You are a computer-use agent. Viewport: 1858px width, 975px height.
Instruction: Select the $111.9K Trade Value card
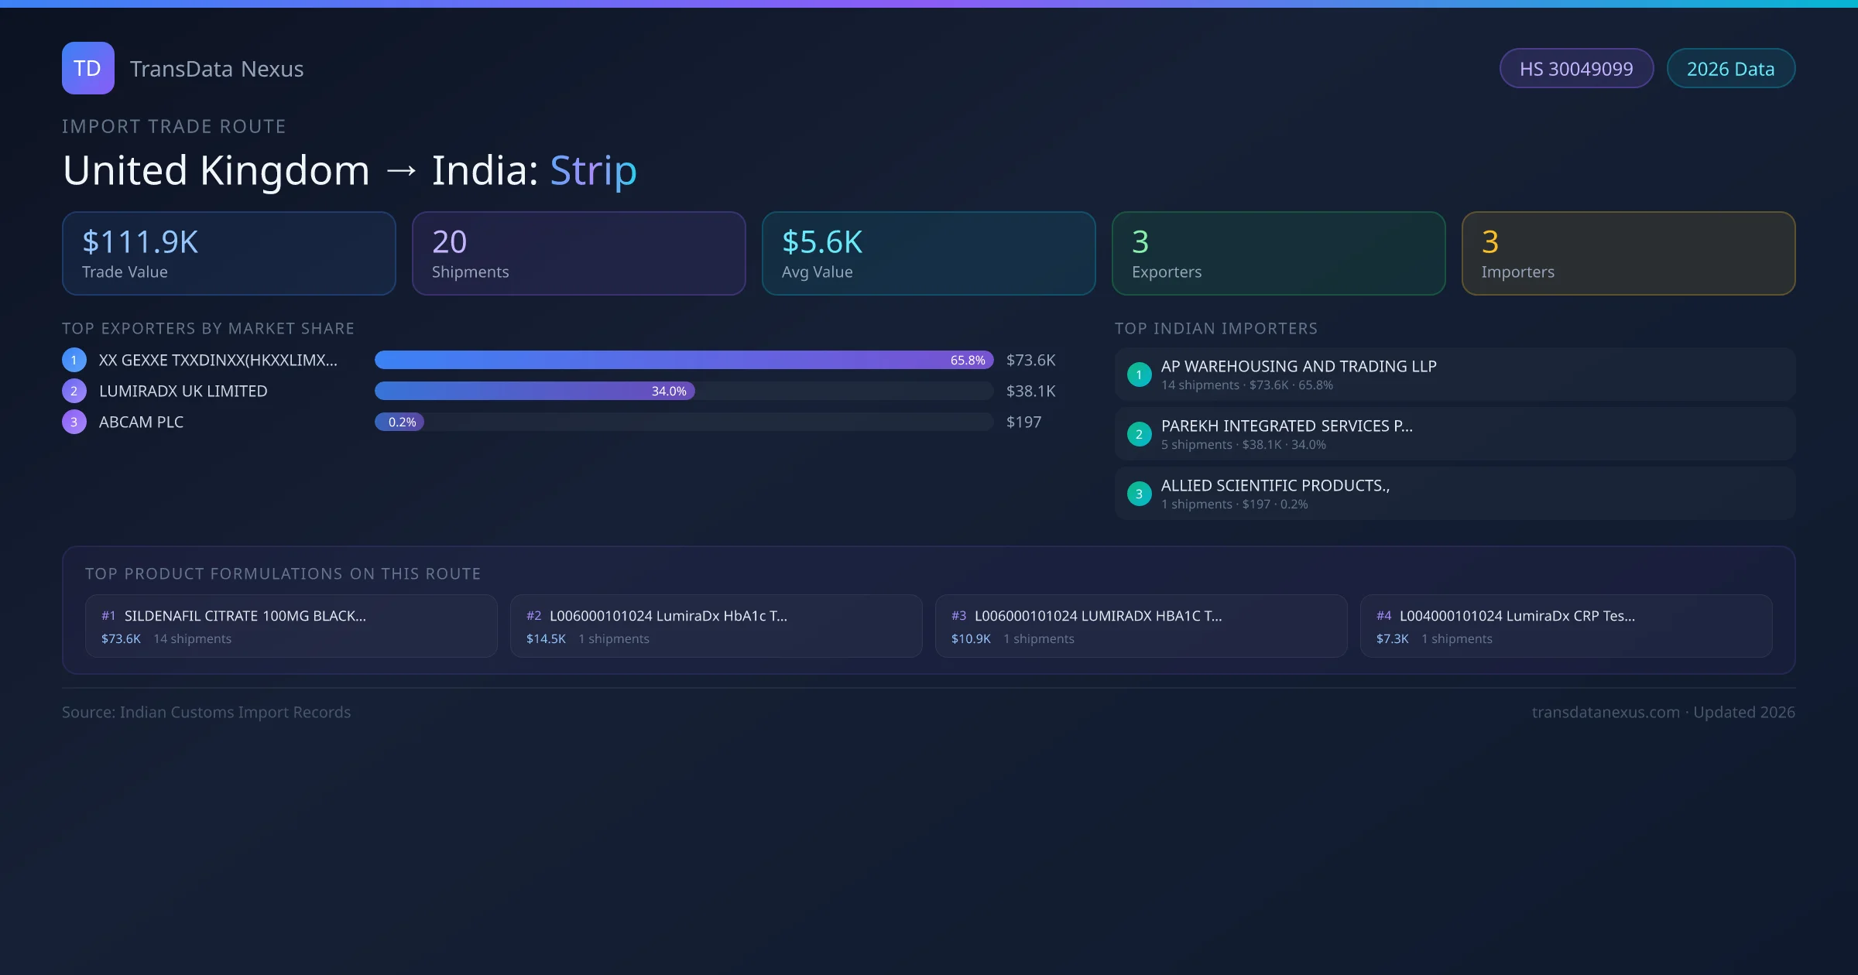pyautogui.click(x=228, y=254)
